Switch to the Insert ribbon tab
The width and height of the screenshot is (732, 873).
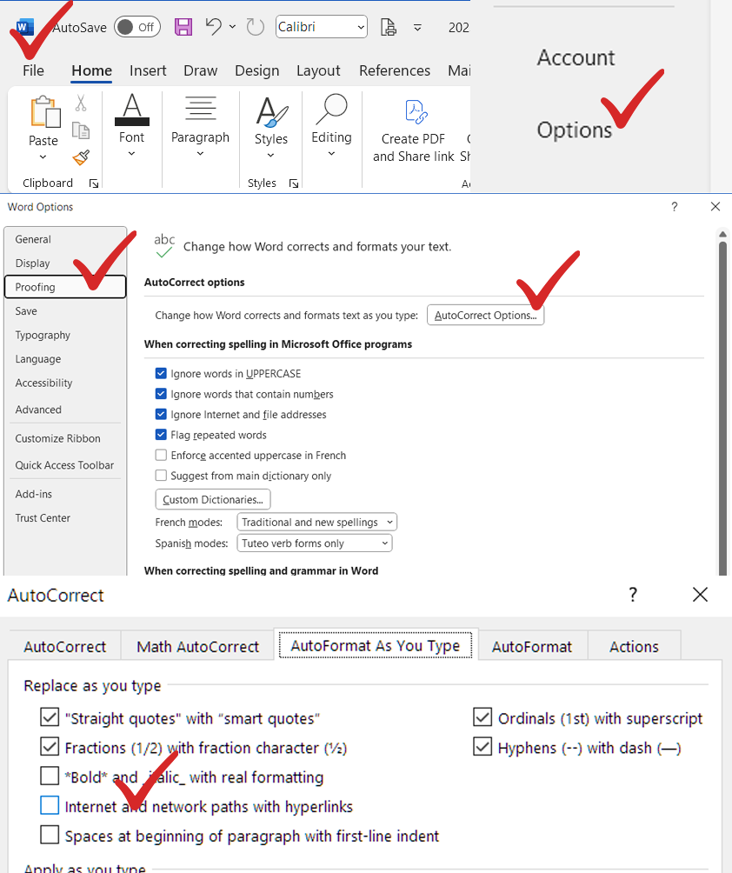pos(148,70)
